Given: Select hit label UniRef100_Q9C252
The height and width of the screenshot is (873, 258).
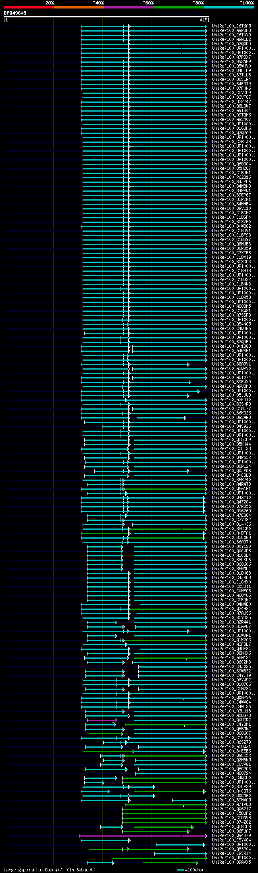Looking at the screenshot, I should [x=231, y=755].
